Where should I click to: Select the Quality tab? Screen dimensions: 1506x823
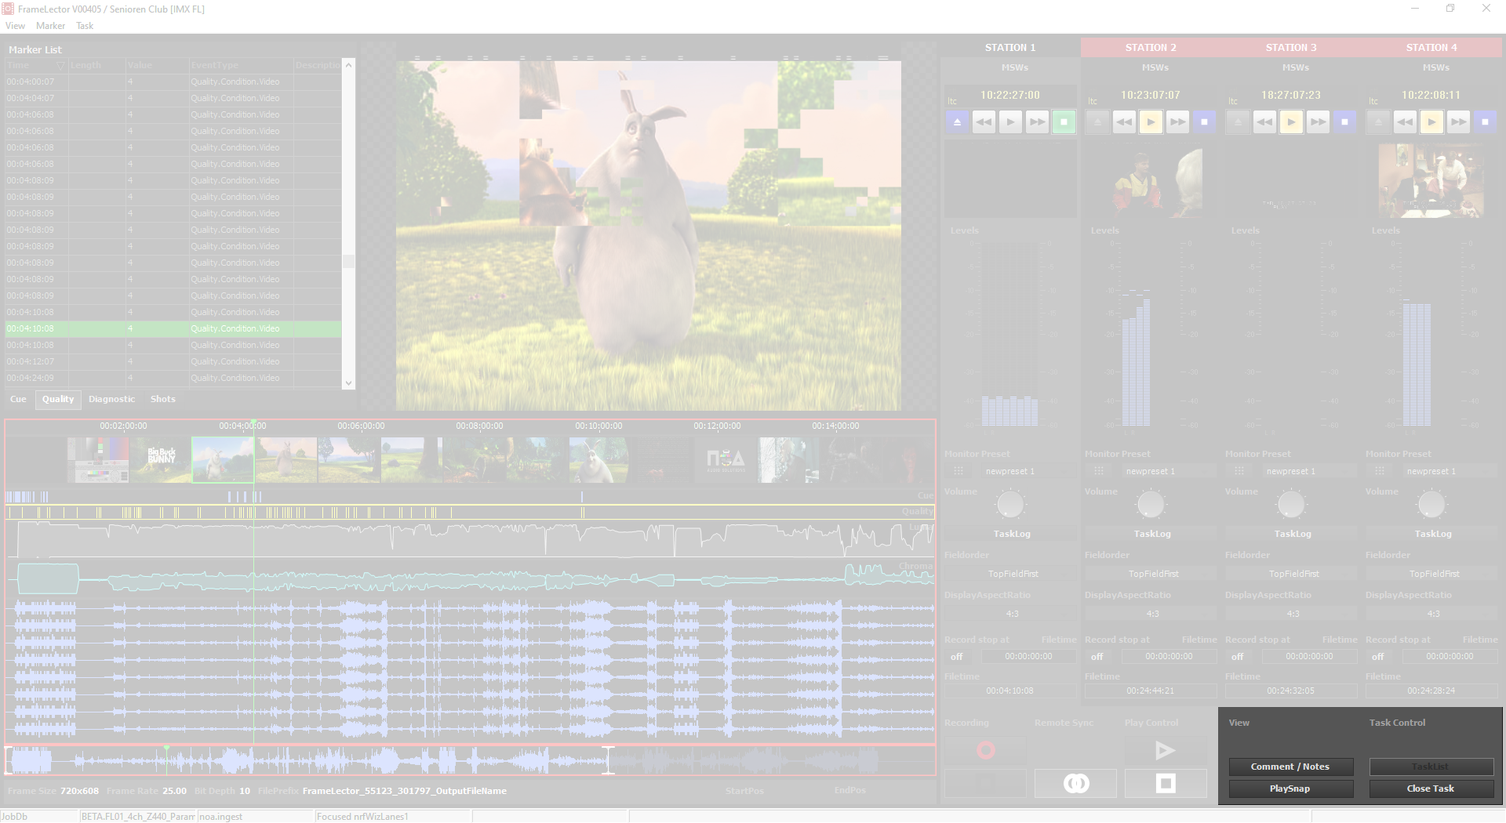coord(58,399)
